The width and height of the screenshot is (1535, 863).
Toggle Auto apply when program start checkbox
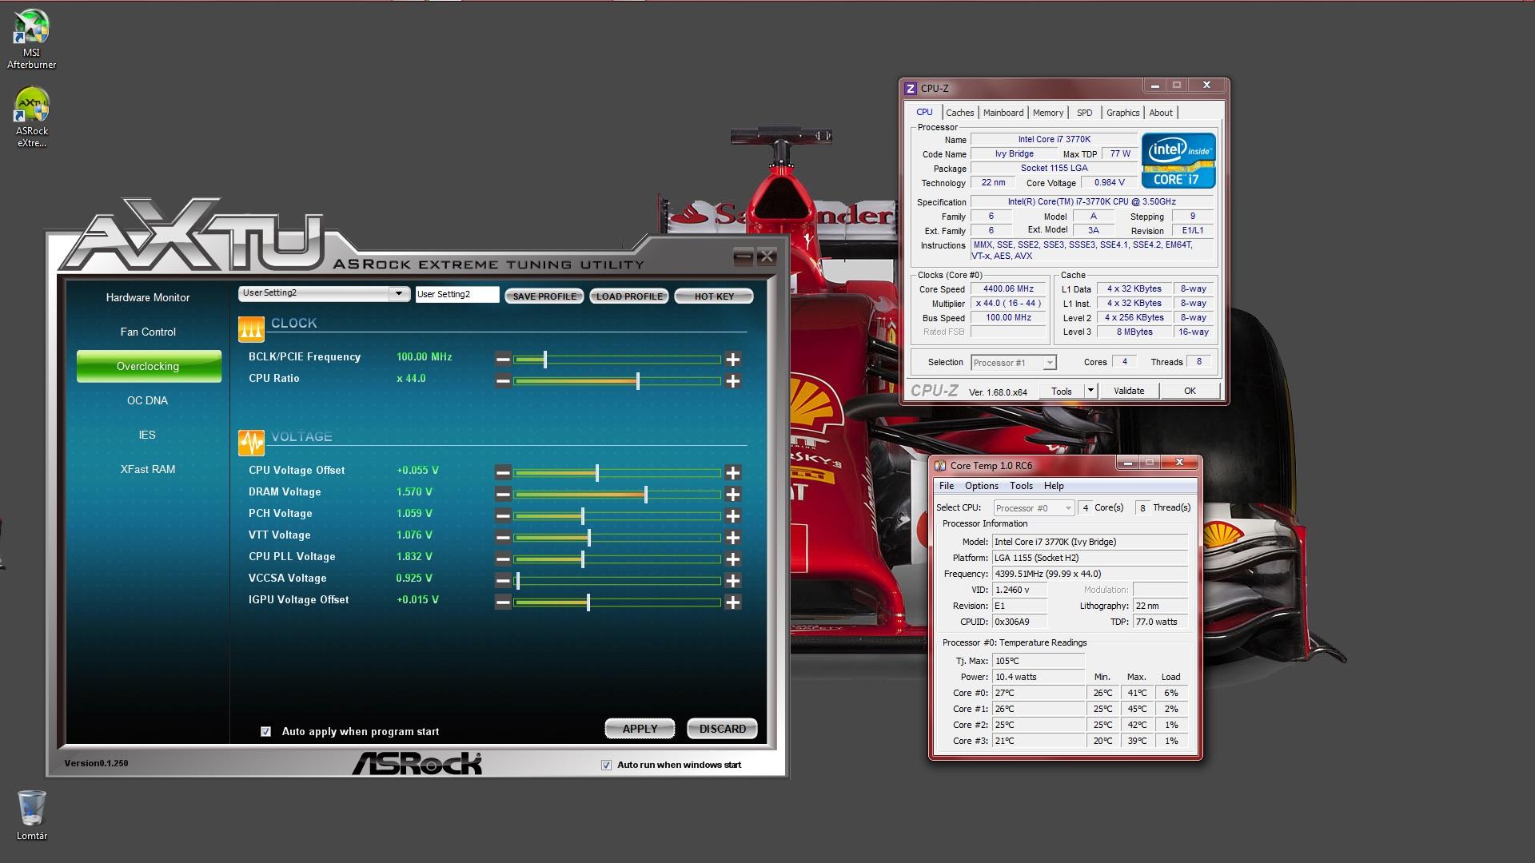click(265, 731)
